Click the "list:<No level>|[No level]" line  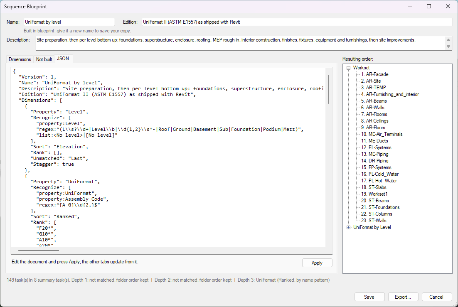click(x=77, y=135)
